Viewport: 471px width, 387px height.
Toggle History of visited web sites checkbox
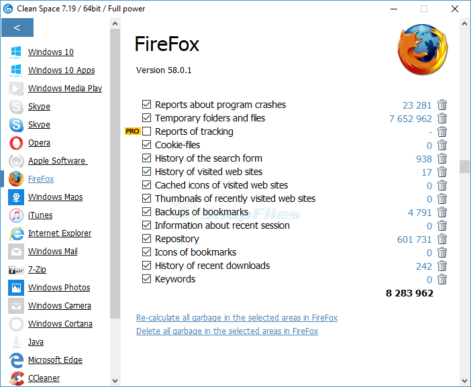click(146, 172)
